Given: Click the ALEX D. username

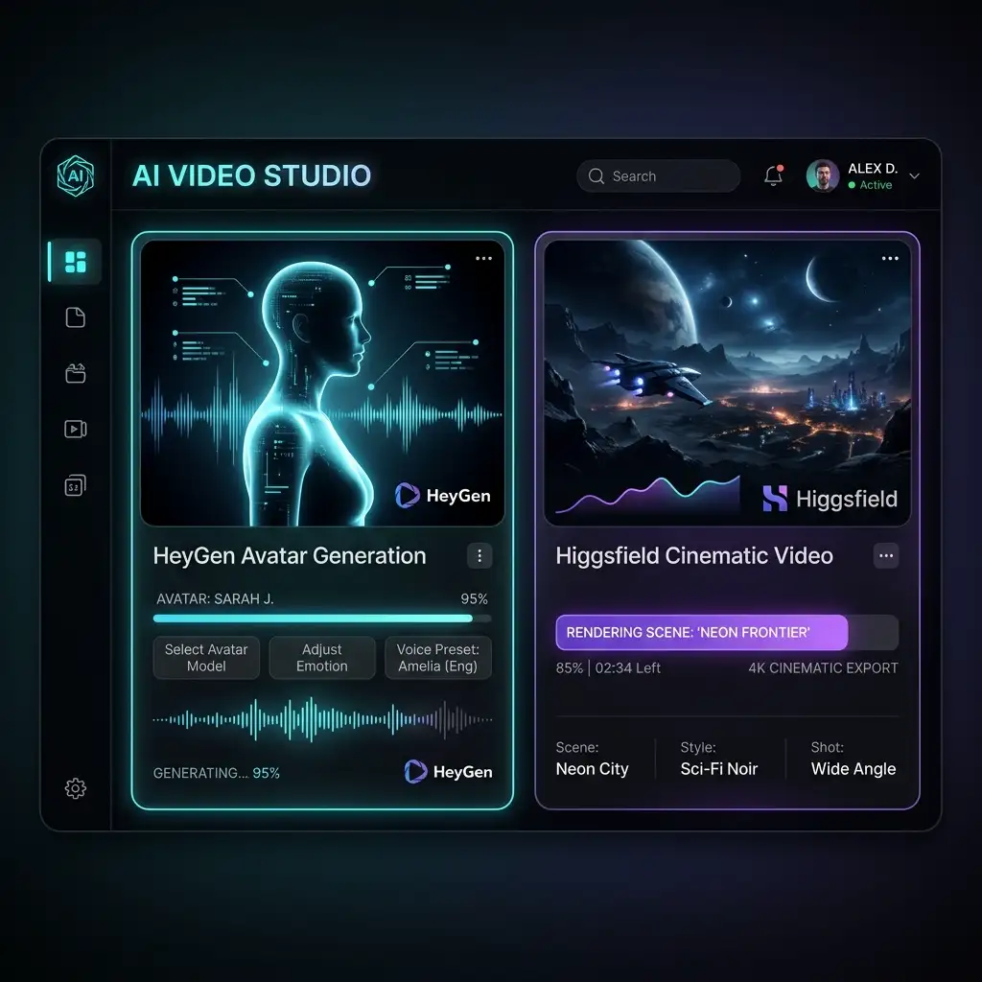Looking at the screenshot, I should pyautogui.click(x=873, y=169).
